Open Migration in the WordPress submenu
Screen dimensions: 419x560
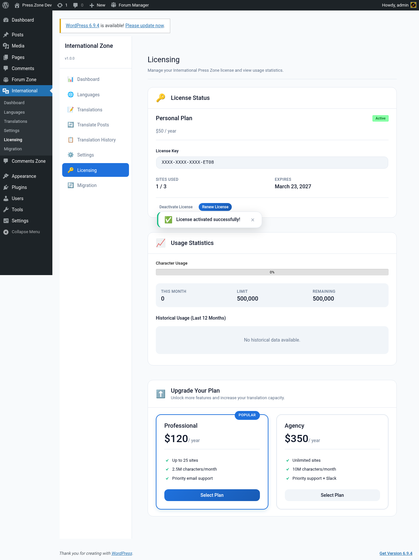pos(13,149)
